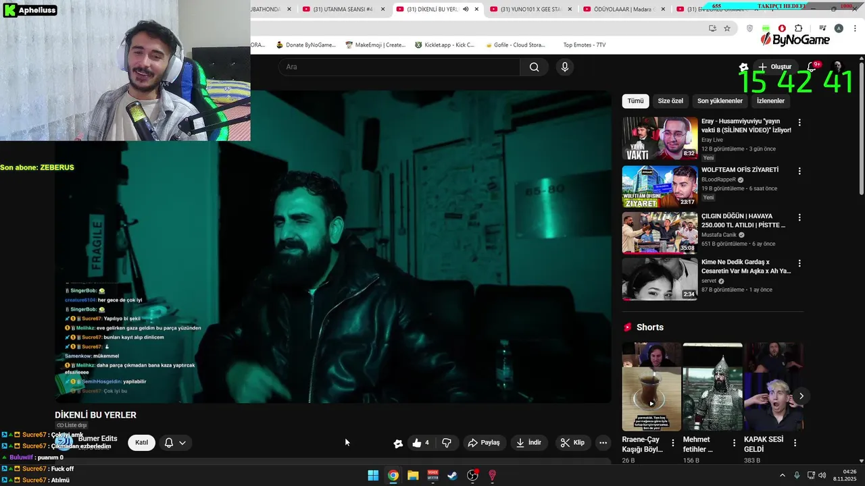Open the Kime Ne Dedik Gardaş video thumbnail

tap(660, 279)
